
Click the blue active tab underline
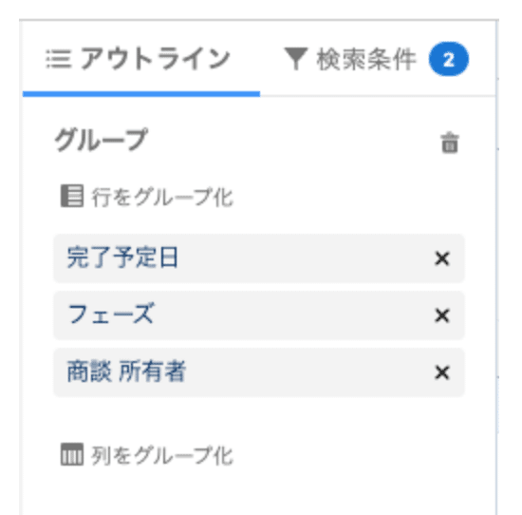[141, 94]
